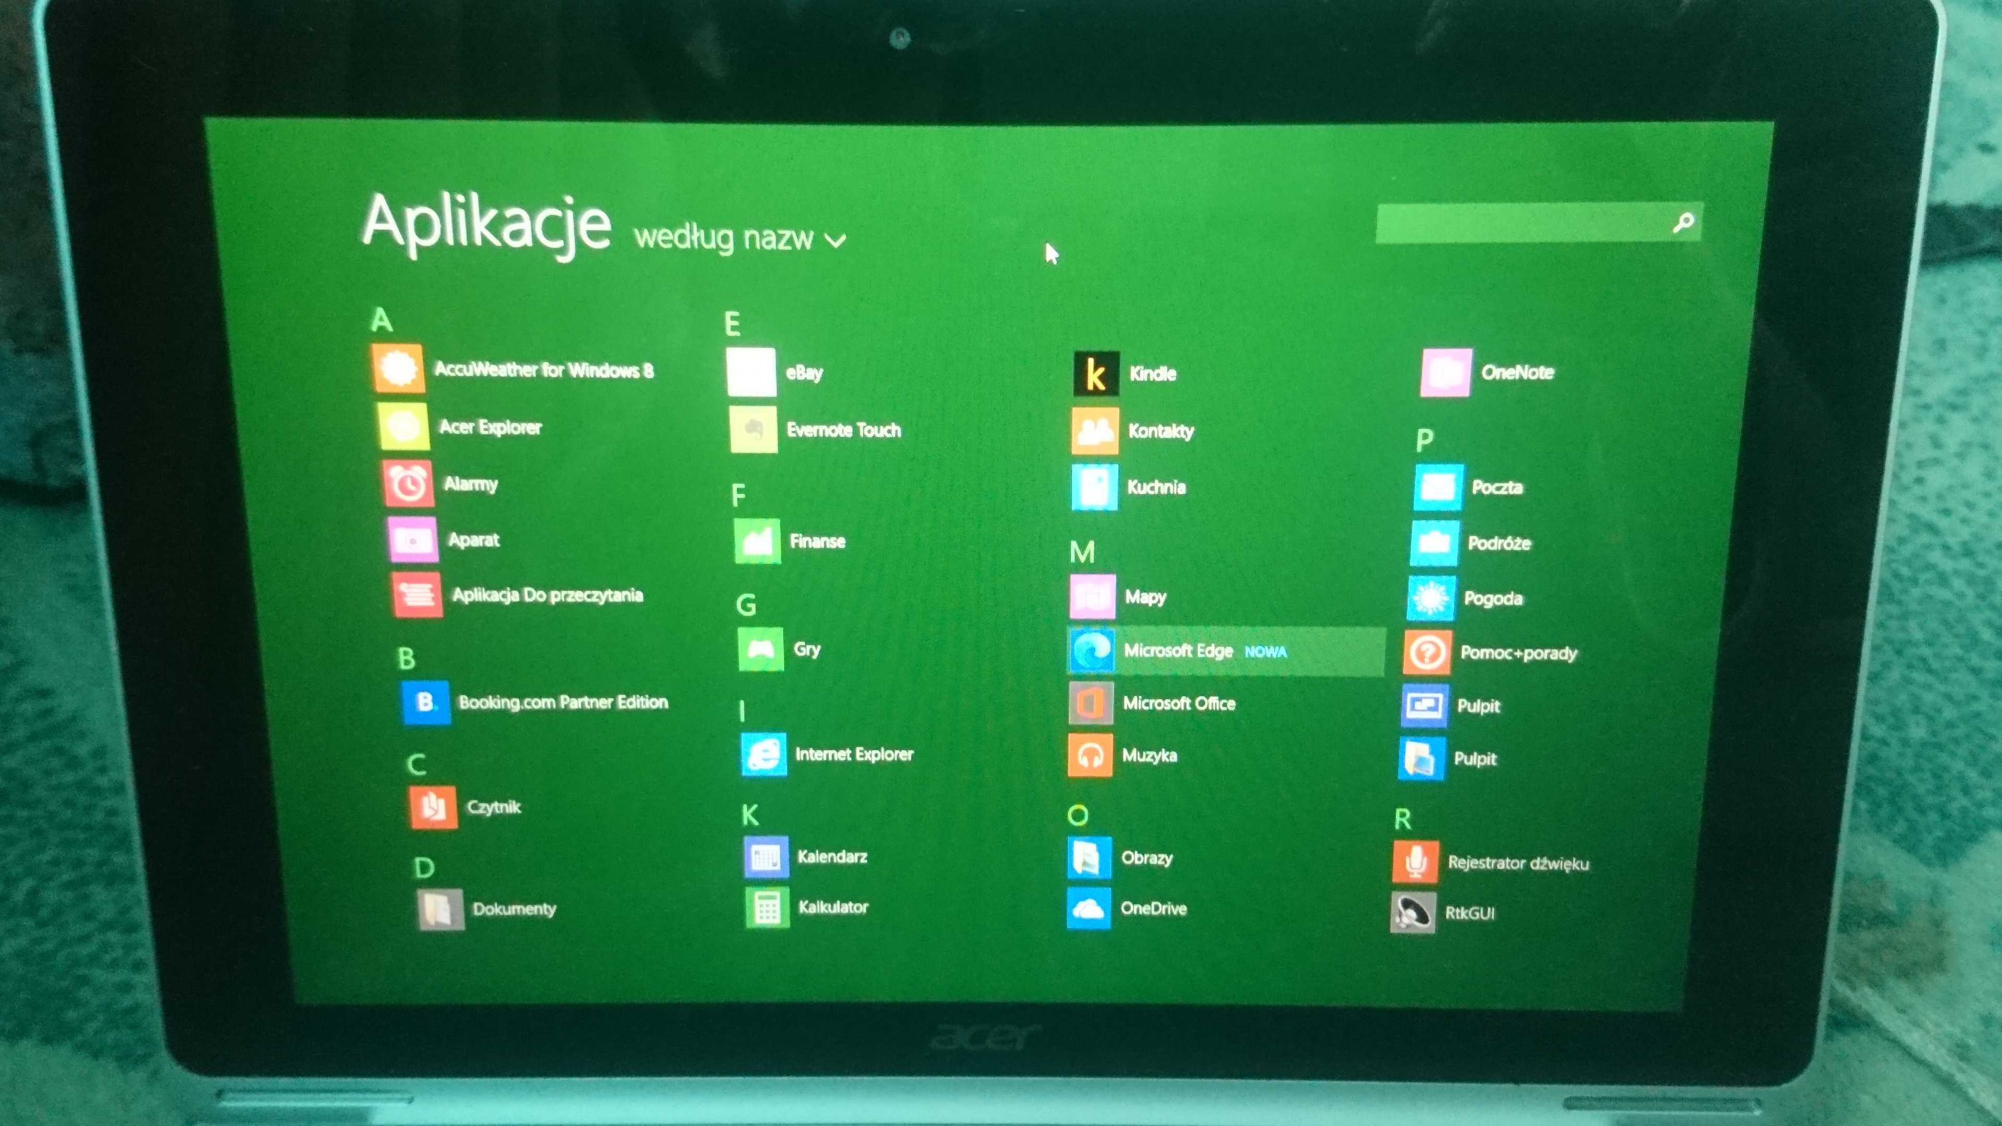Launch the OneDrive cloud icon
2002x1126 pixels.
[x=1089, y=908]
